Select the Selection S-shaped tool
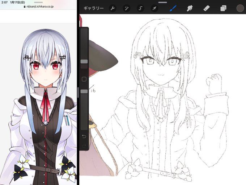246x185 pixels. pyautogui.click(x=140, y=8)
